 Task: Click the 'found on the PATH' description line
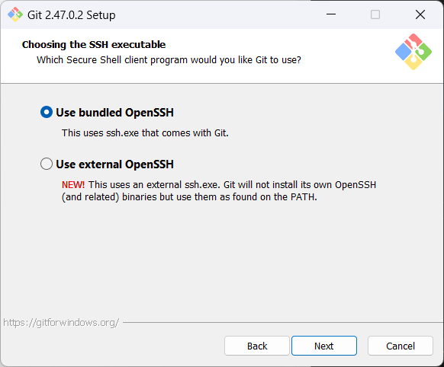point(189,197)
